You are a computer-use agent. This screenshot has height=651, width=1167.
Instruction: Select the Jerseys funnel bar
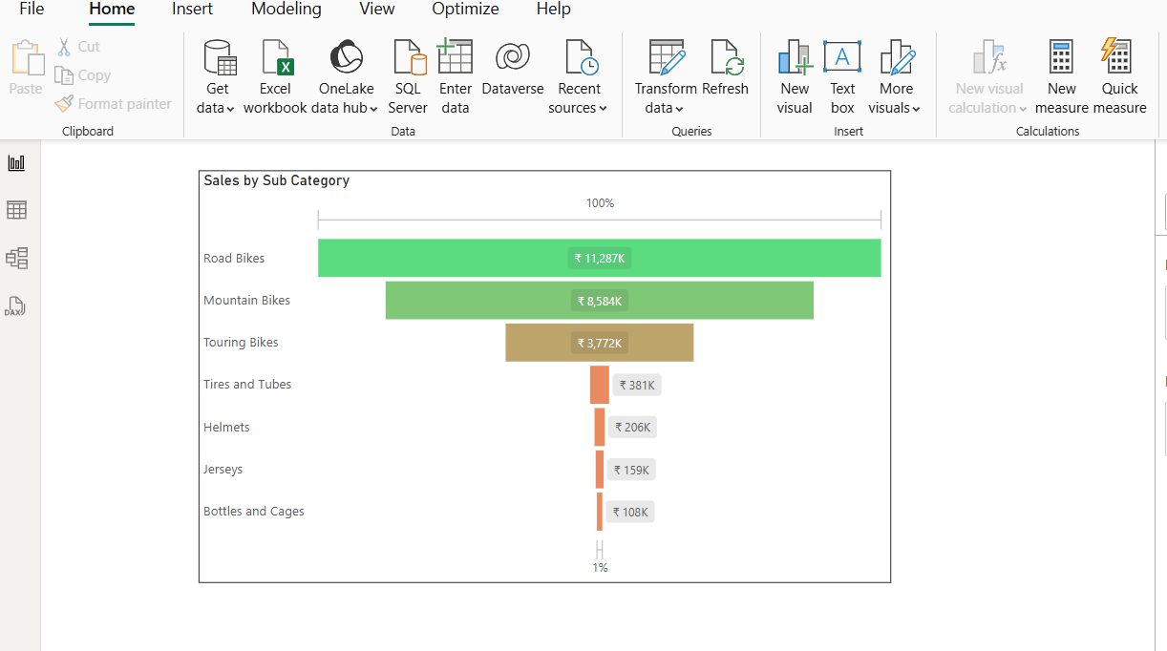[x=600, y=470]
